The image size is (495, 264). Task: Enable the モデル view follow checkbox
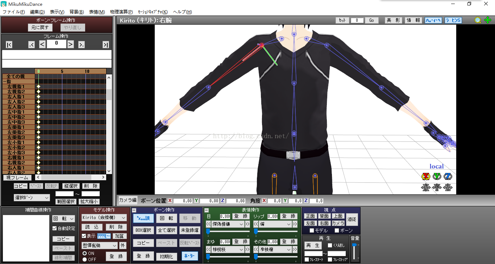[x=312, y=231]
